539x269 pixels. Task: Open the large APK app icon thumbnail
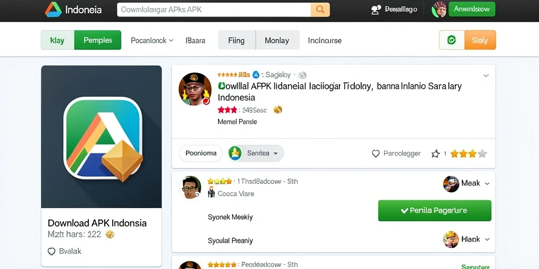point(102,137)
